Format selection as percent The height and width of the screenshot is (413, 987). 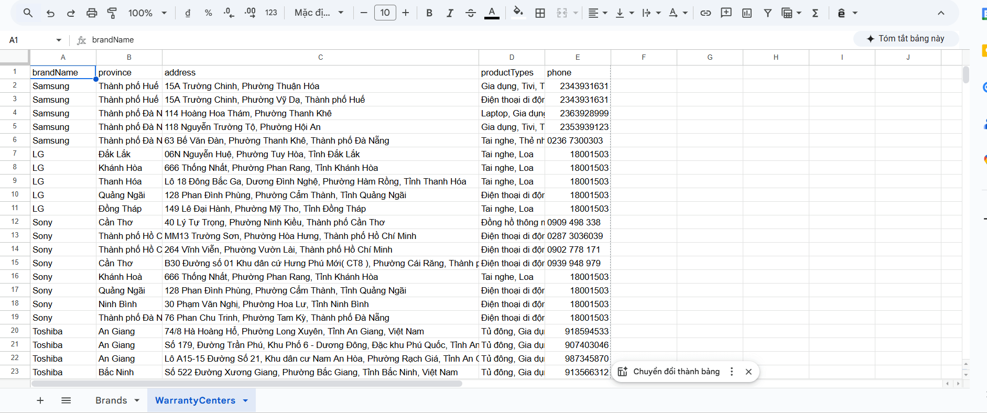point(208,13)
